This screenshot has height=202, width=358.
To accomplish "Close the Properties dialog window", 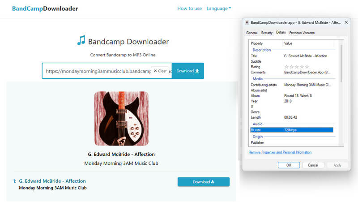I will click(x=346, y=22).
